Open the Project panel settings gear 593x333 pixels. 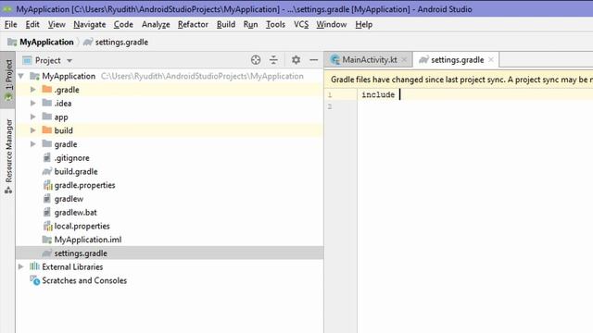point(296,59)
